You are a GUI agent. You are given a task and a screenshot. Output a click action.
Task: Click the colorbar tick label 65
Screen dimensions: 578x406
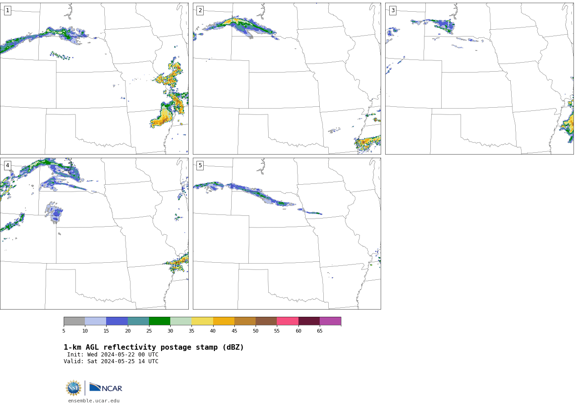pos(320,331)
